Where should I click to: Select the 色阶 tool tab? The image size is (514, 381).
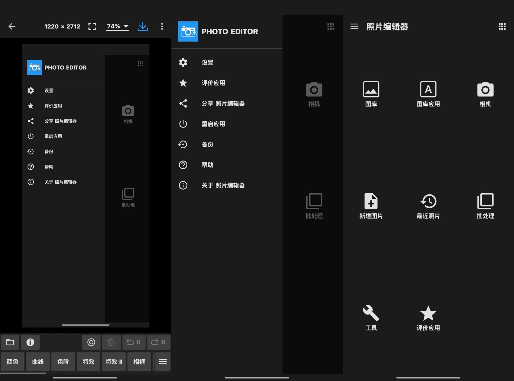click(63, 362)
